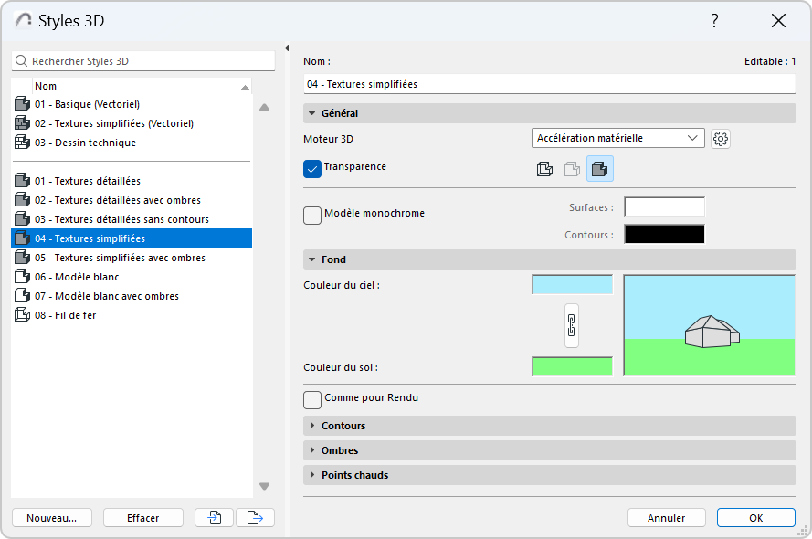Viewport: 812px width, 539px height.
Task: Collapse the left panel with the arrow
Action: point(287,48)
